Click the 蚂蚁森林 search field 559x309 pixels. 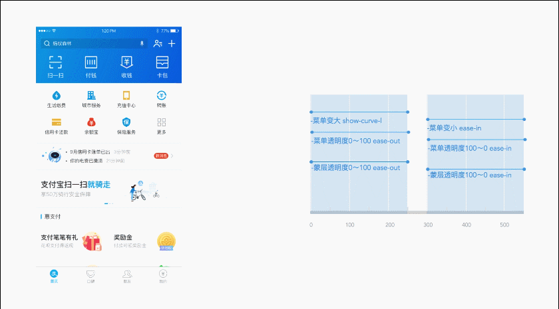(90, 43)
